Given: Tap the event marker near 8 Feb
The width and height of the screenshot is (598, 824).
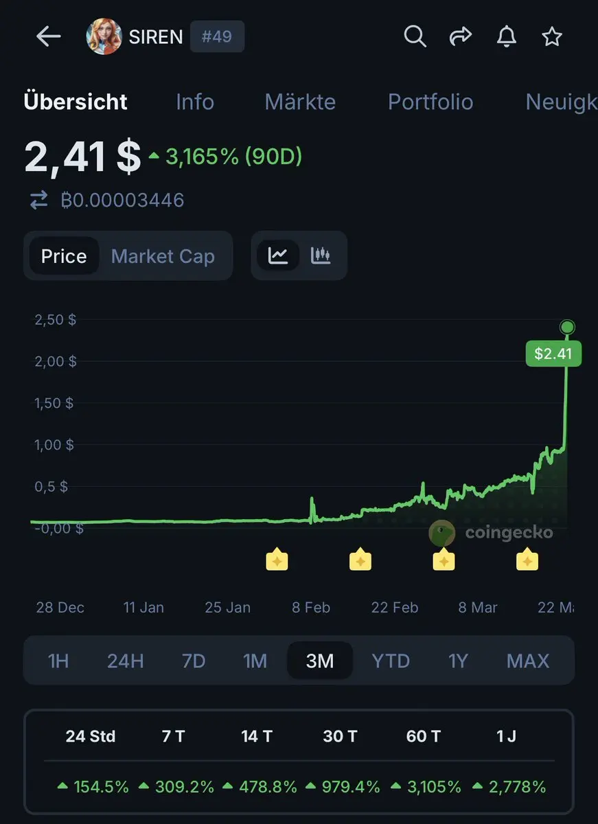Looking at the screenshot, I should coord(277,560).
